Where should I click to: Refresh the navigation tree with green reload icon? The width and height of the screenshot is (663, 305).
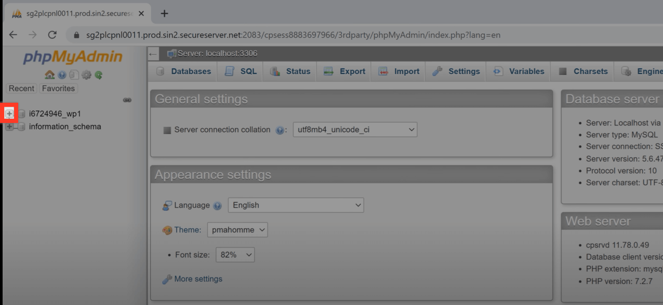point(99,75)
